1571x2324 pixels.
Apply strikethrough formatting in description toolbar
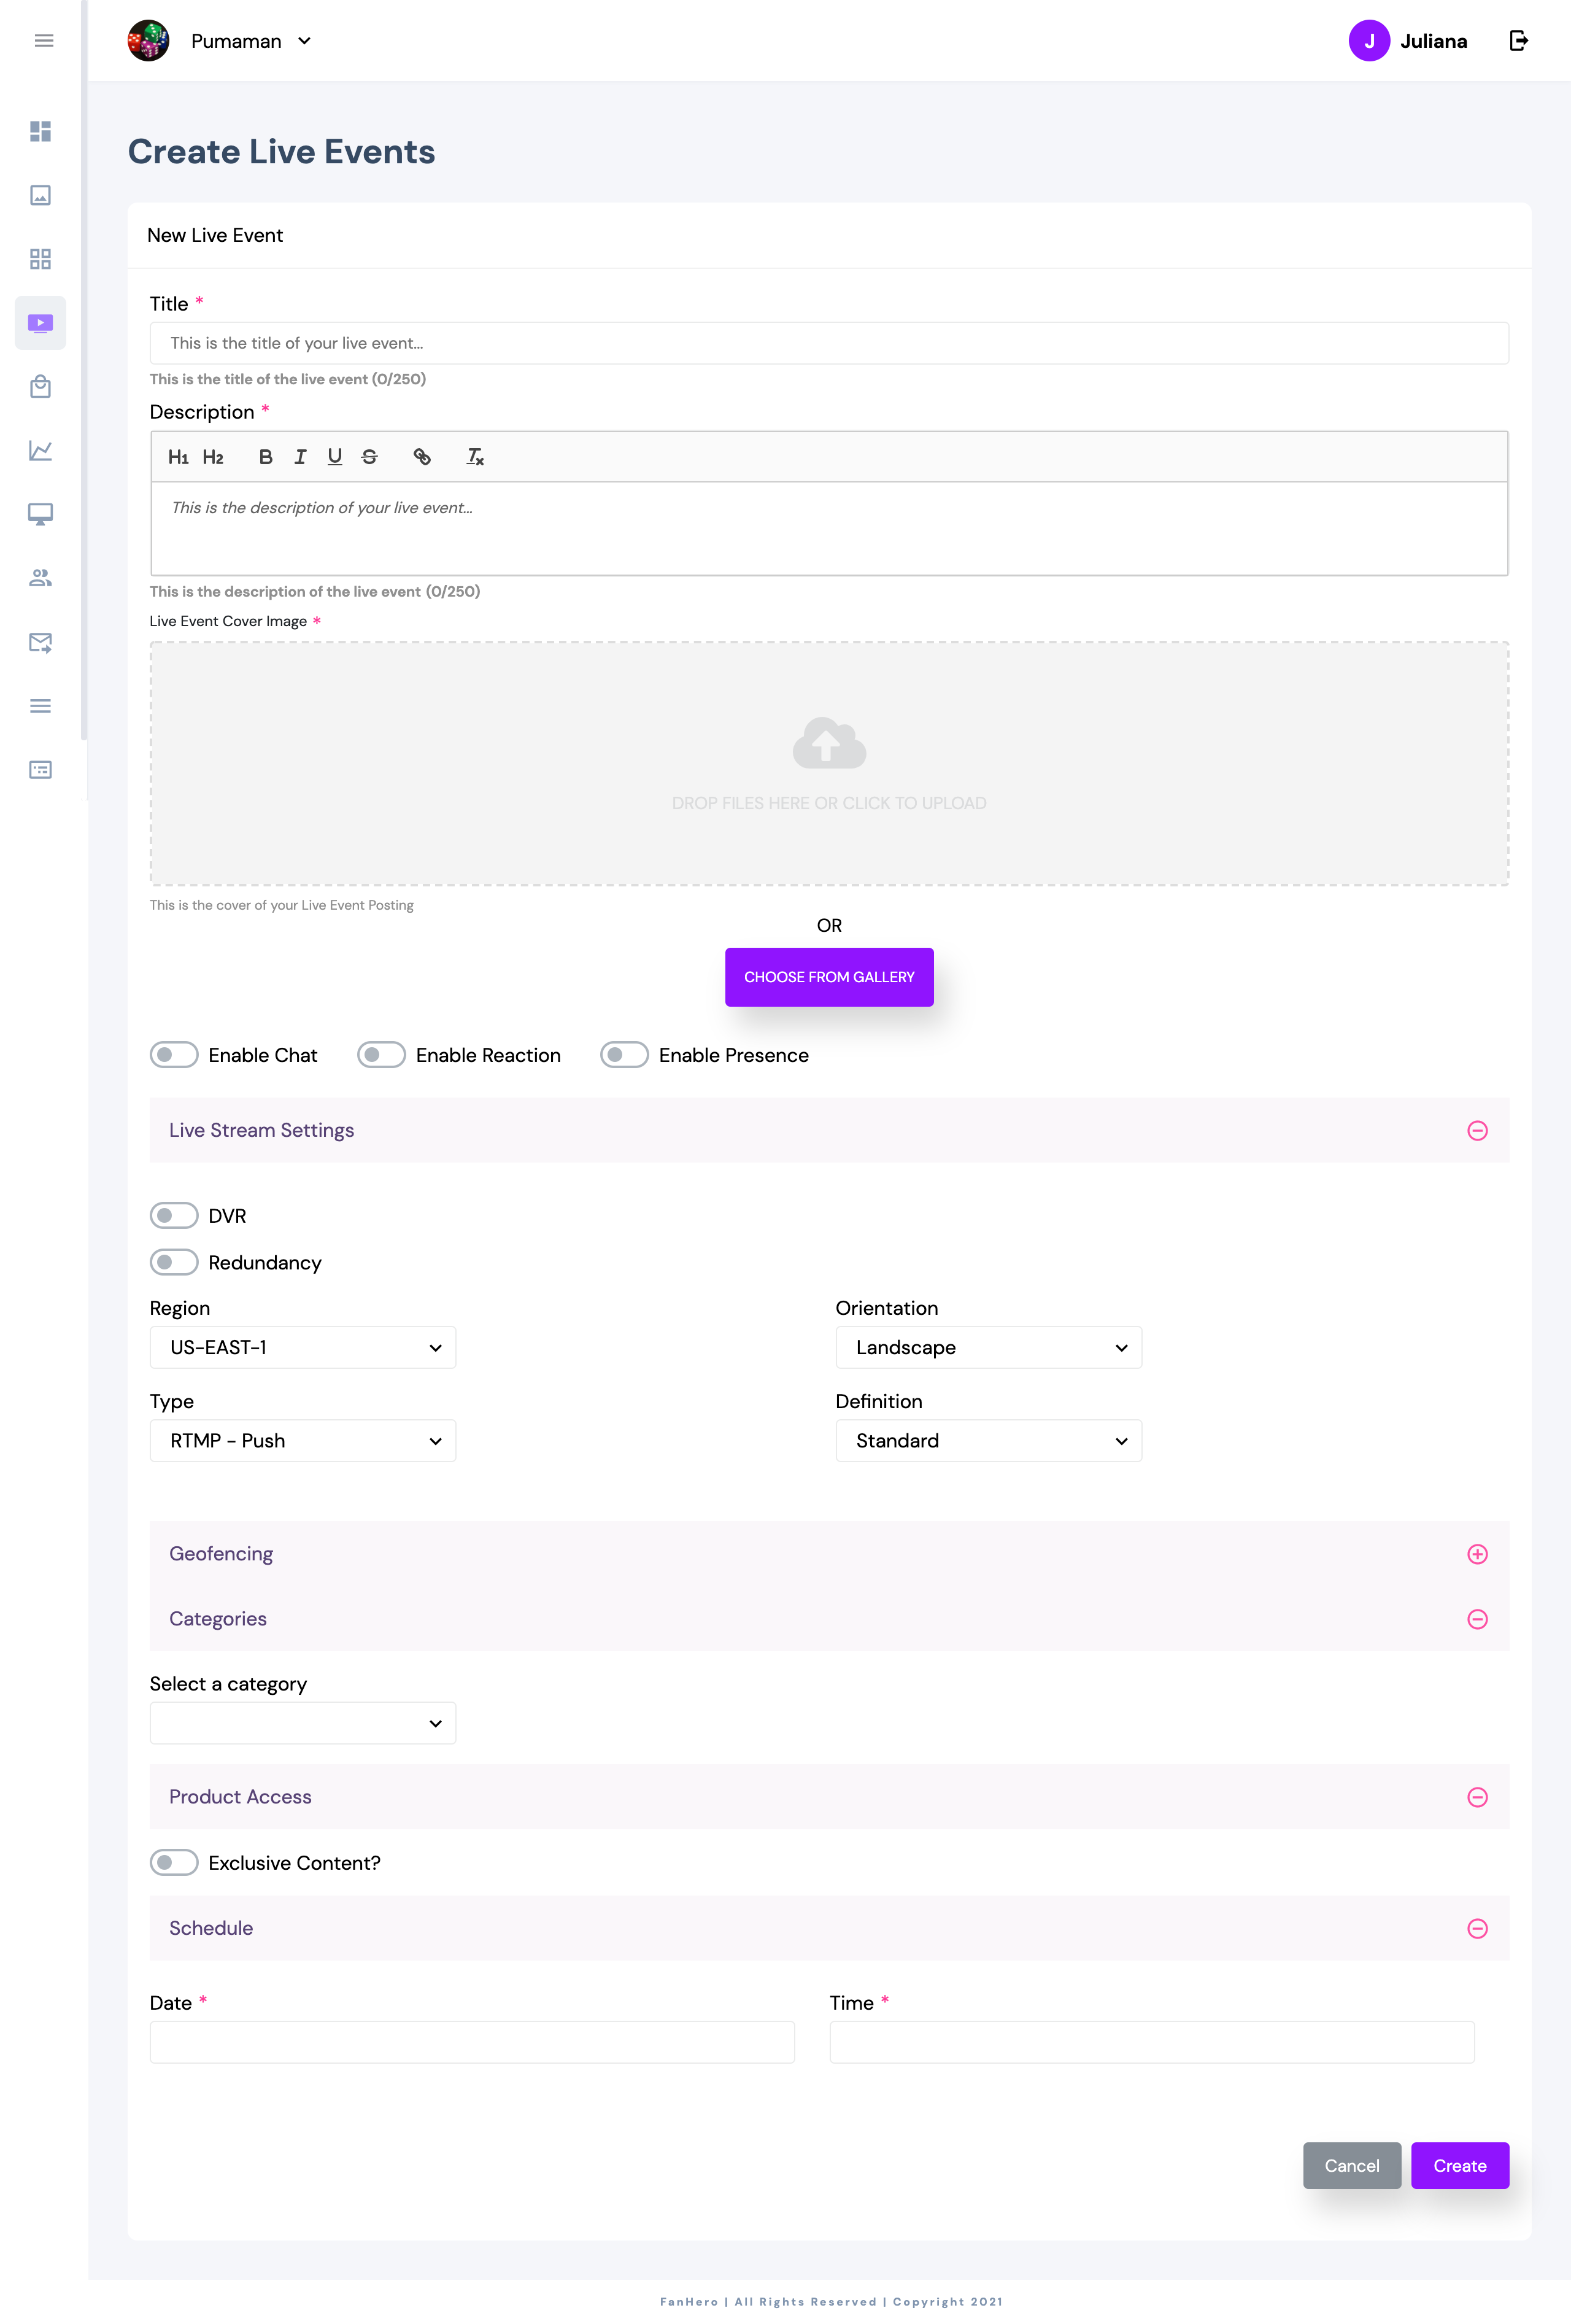tap(369, 457)
